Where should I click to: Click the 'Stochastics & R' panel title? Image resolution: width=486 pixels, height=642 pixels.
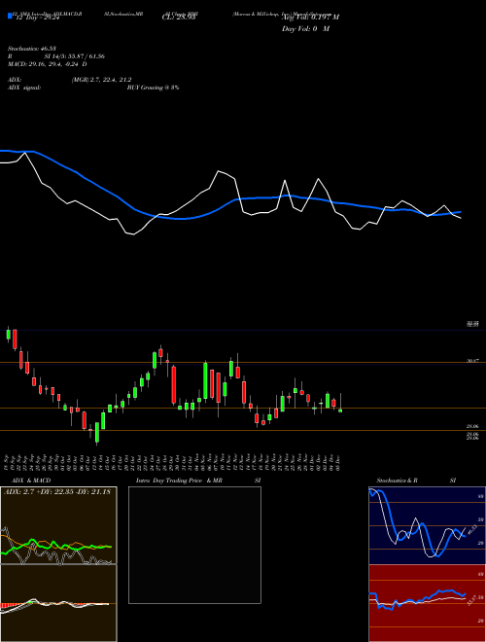point(398,481)
